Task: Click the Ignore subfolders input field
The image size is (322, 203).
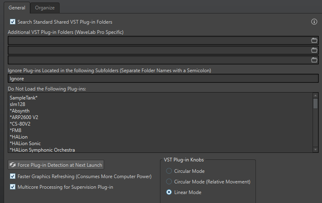Action: point(162,79)
